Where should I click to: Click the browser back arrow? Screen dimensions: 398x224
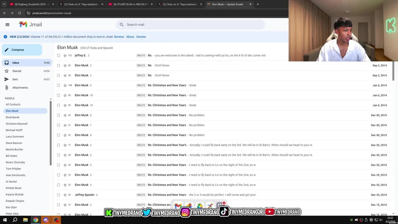tap(4, 13)
